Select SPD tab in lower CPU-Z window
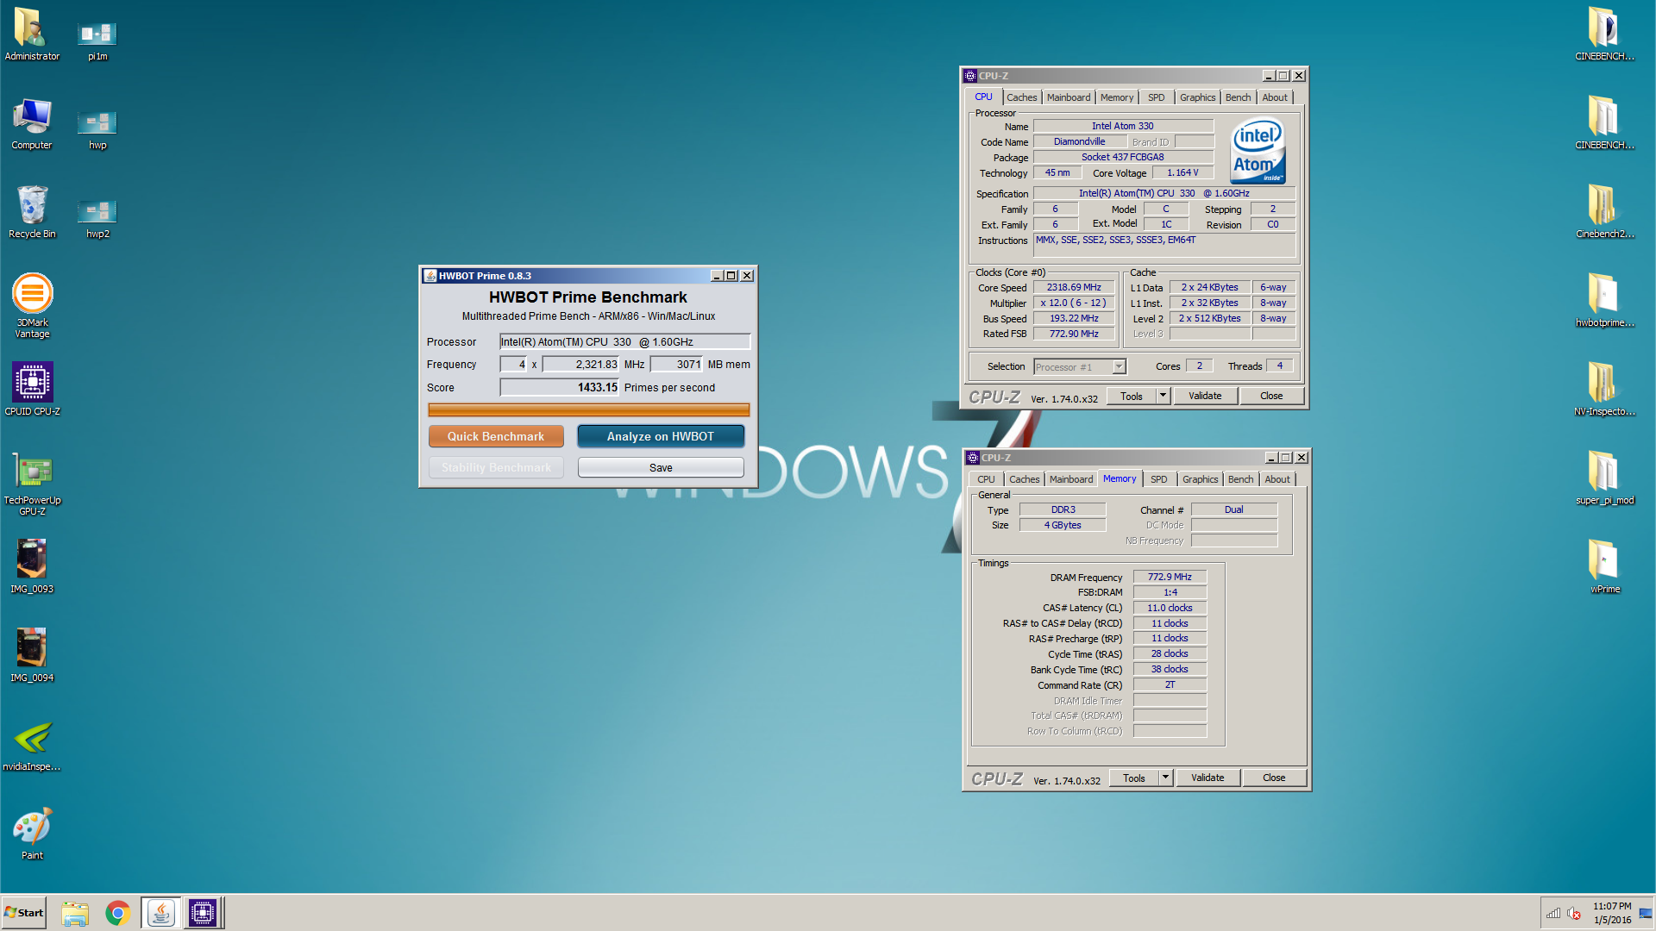This screenshot has width=1656, height=931. [x=1159, y=479]
